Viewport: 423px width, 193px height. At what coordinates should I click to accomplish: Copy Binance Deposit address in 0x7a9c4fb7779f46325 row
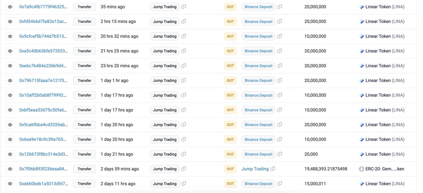pyautogui.click(x=280, y=7)
